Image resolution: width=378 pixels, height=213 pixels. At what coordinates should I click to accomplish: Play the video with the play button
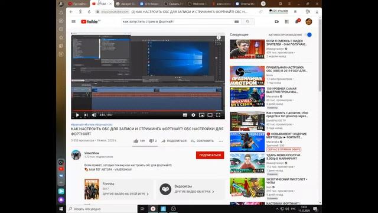click(77, 115)
